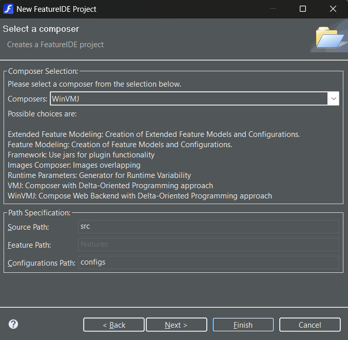Click 'Please select a composer' instruction text

point(94,84)
